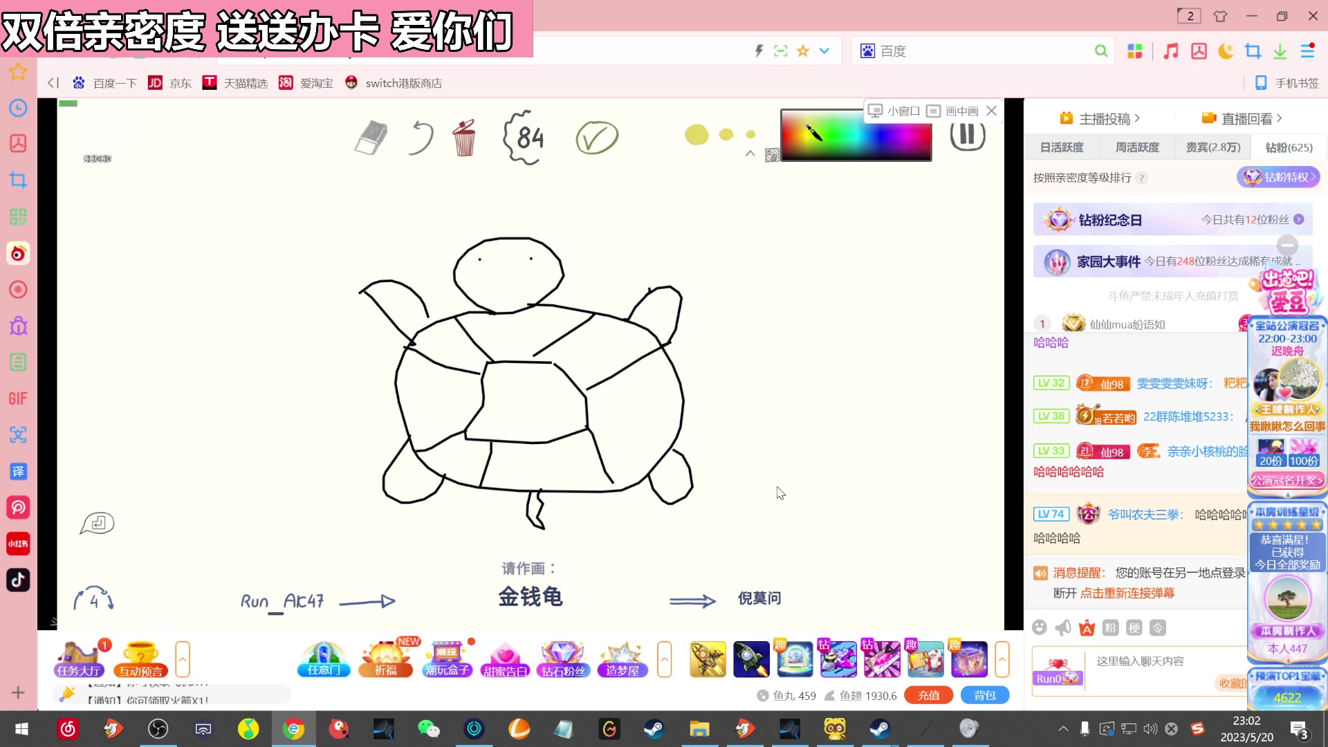The image size is (1328, 747).
Task: Switch to the 日活跃度 tab
Action: pos(1063,147)
